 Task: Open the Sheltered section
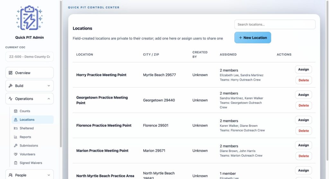point(32,128)
